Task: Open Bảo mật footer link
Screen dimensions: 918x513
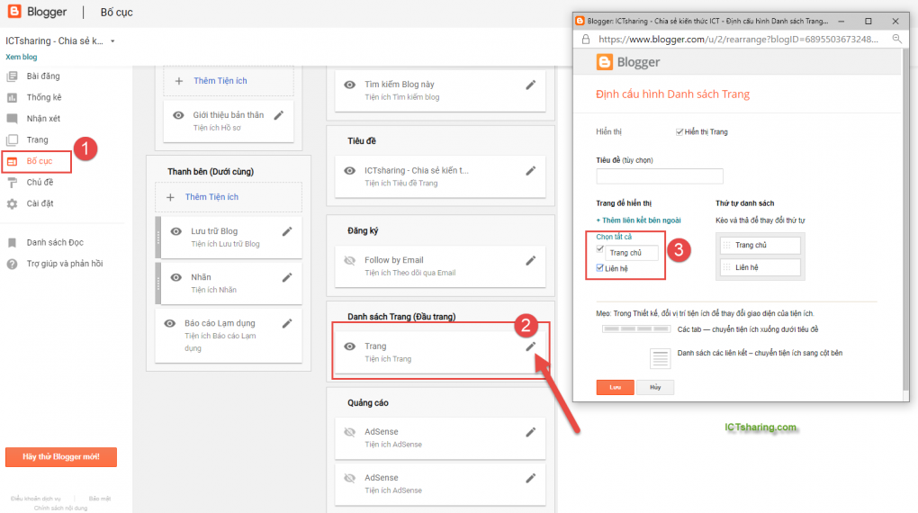Action: (x=100, y=499)
